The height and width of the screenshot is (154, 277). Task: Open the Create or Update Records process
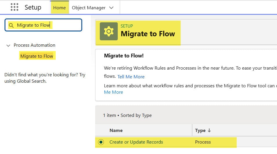(136, 142)
